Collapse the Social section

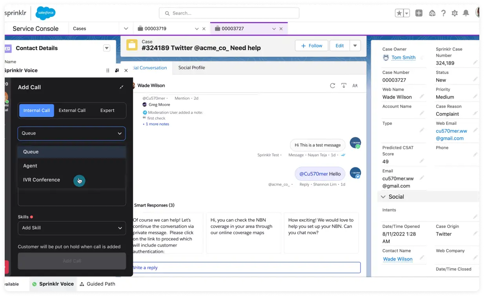(383, 197)
